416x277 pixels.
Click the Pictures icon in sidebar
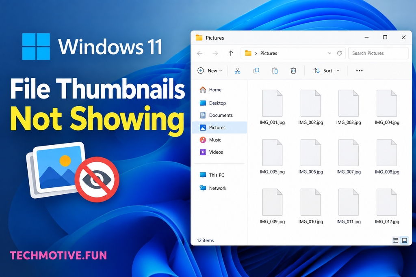(x=203, y=128)
